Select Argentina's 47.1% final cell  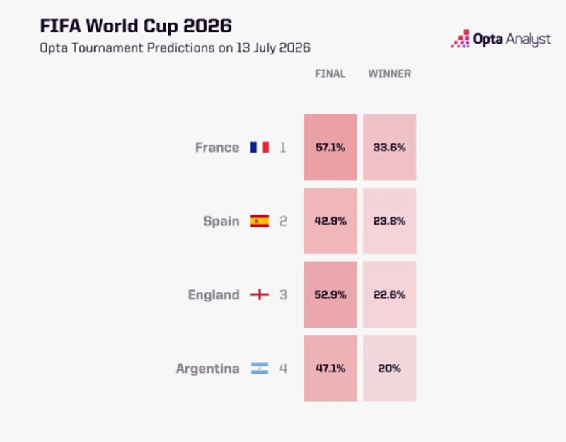[x=330, y=368]
